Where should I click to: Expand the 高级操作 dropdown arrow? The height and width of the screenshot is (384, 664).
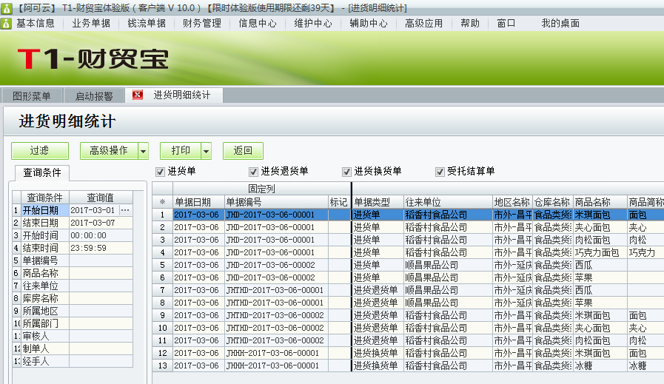[x=144, y=151]
